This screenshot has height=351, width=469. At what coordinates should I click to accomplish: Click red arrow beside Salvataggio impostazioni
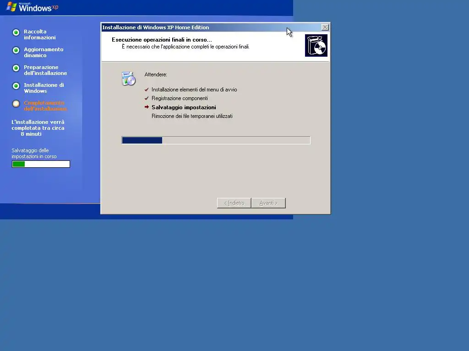tap(147, 107)
